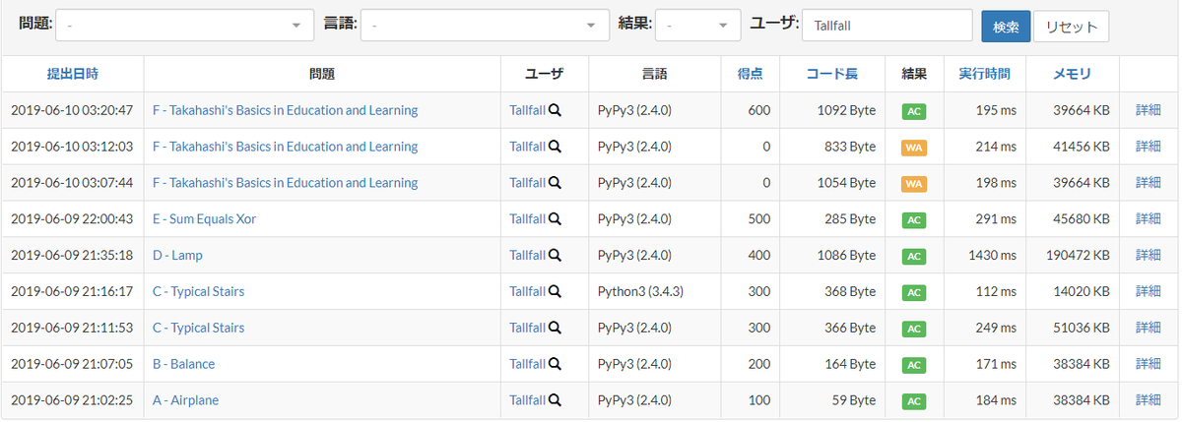Open the 結果 result filter dropdown
Viewport: 1182px width, 422px height.
coord(697,26)
